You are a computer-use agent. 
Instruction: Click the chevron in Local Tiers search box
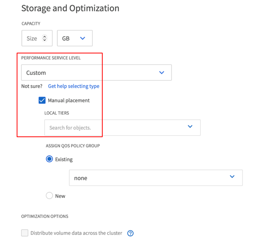coord(190,127)
